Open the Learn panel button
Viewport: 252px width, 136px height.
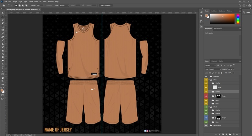pyautogui.click(x=247, y=12)
